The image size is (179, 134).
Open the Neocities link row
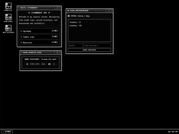(x=39, y=42)
